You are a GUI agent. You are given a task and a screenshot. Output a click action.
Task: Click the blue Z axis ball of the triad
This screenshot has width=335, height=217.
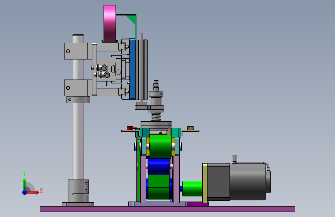[25, 192]
